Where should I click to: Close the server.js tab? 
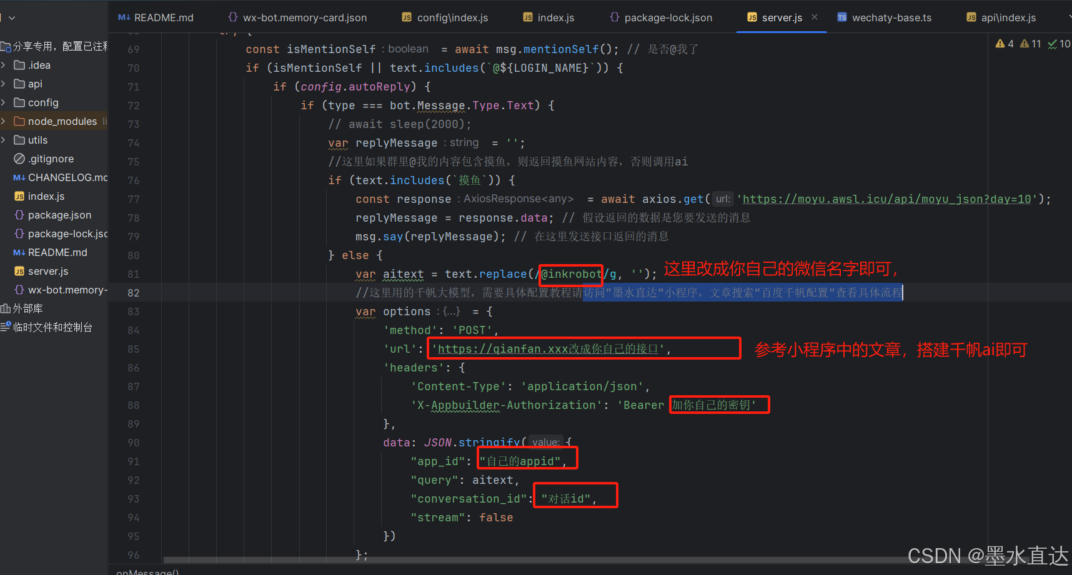(x=815, y=17)
